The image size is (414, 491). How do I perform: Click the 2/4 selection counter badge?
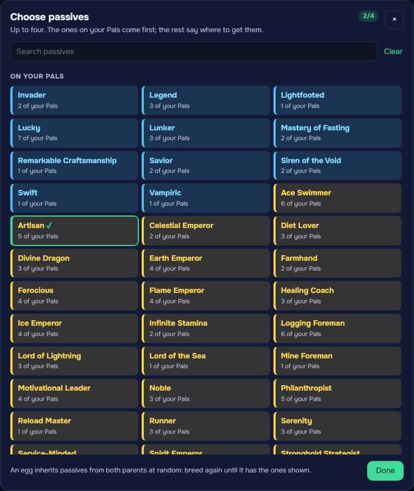(x=368, y=16)
